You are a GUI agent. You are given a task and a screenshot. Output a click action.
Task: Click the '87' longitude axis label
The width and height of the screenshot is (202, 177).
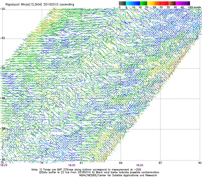160,163
